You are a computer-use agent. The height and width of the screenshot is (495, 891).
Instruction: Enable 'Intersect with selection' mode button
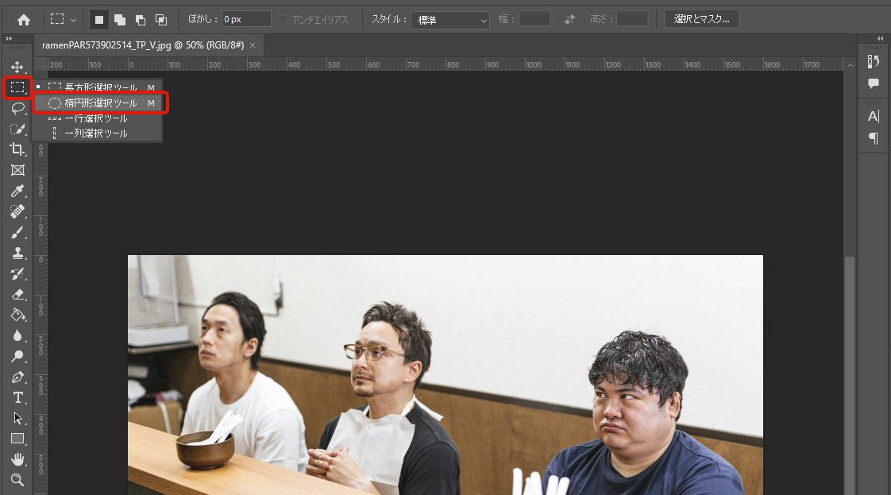161,19
